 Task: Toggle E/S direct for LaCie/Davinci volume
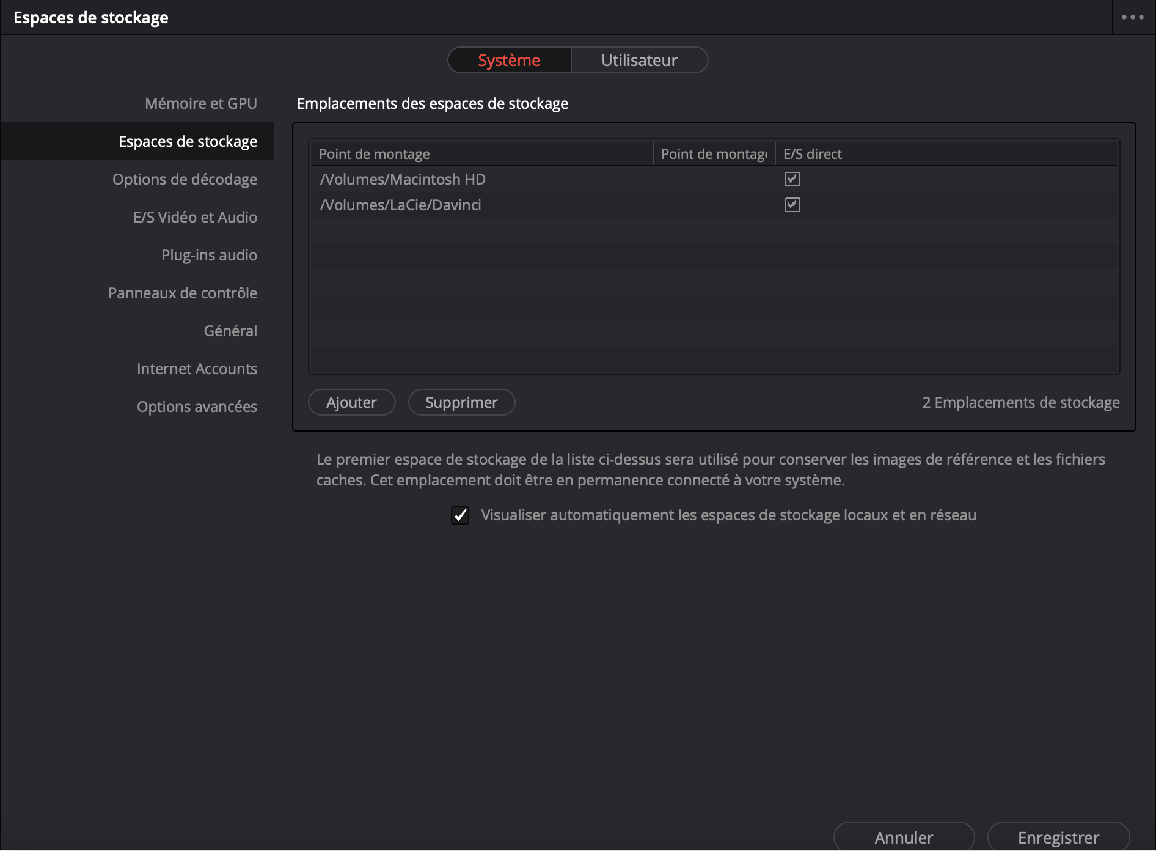pos(792,205)
